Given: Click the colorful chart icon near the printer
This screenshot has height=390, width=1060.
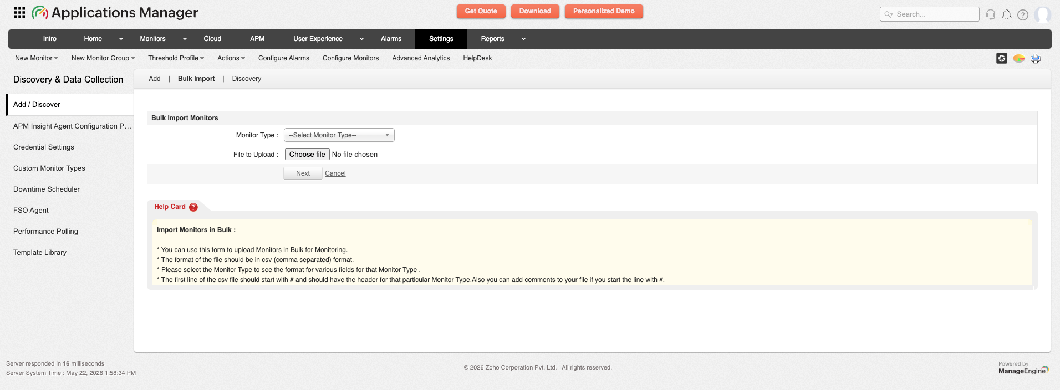Looking at the screenshot, I should [1019, 58].
